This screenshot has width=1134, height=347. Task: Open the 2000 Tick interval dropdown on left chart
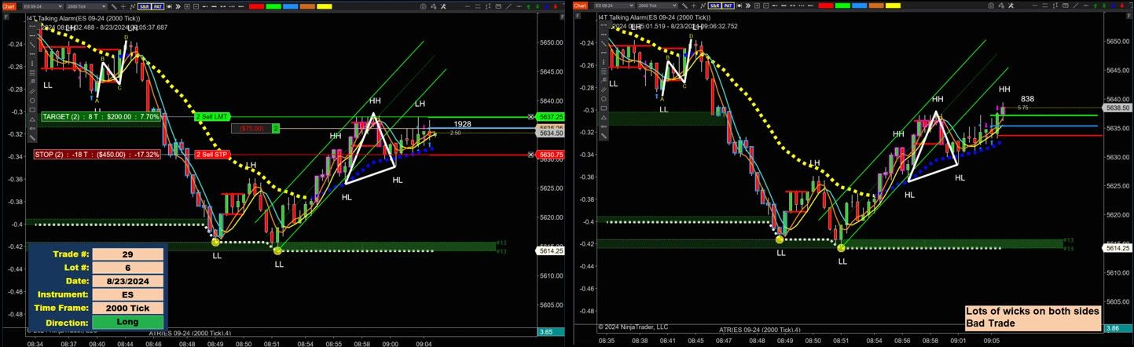pos(86,6)
